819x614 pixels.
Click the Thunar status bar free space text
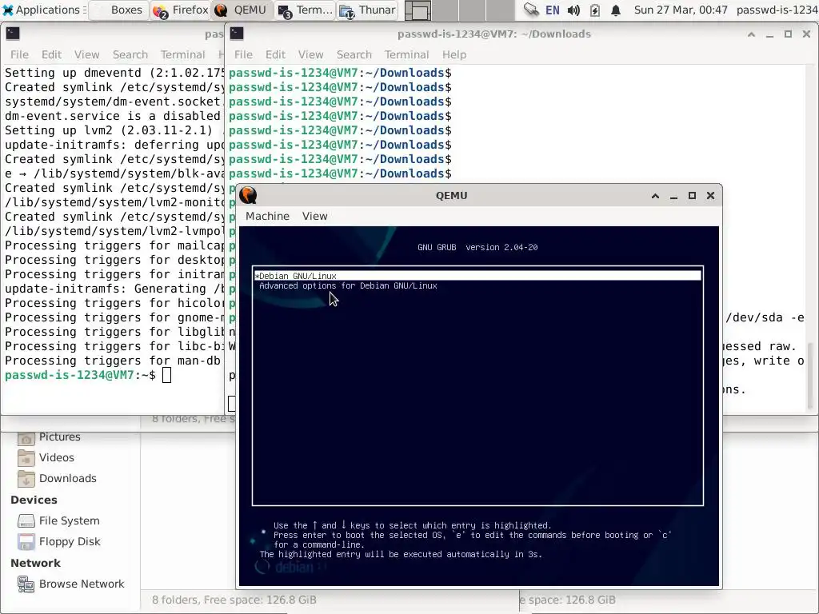point(234,600)
